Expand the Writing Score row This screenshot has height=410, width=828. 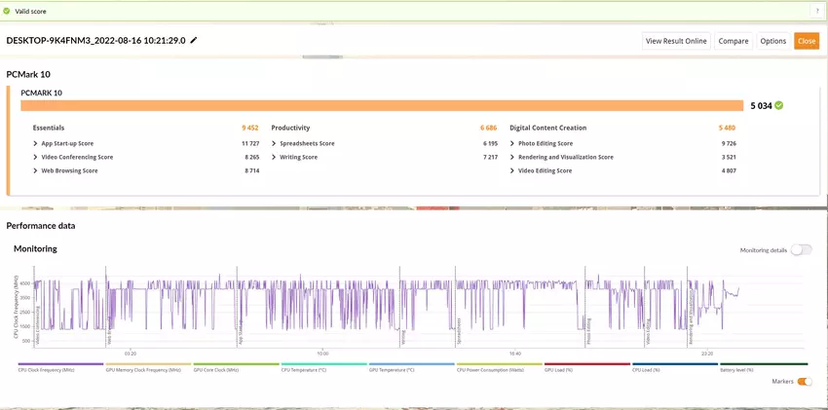(297, 157)
